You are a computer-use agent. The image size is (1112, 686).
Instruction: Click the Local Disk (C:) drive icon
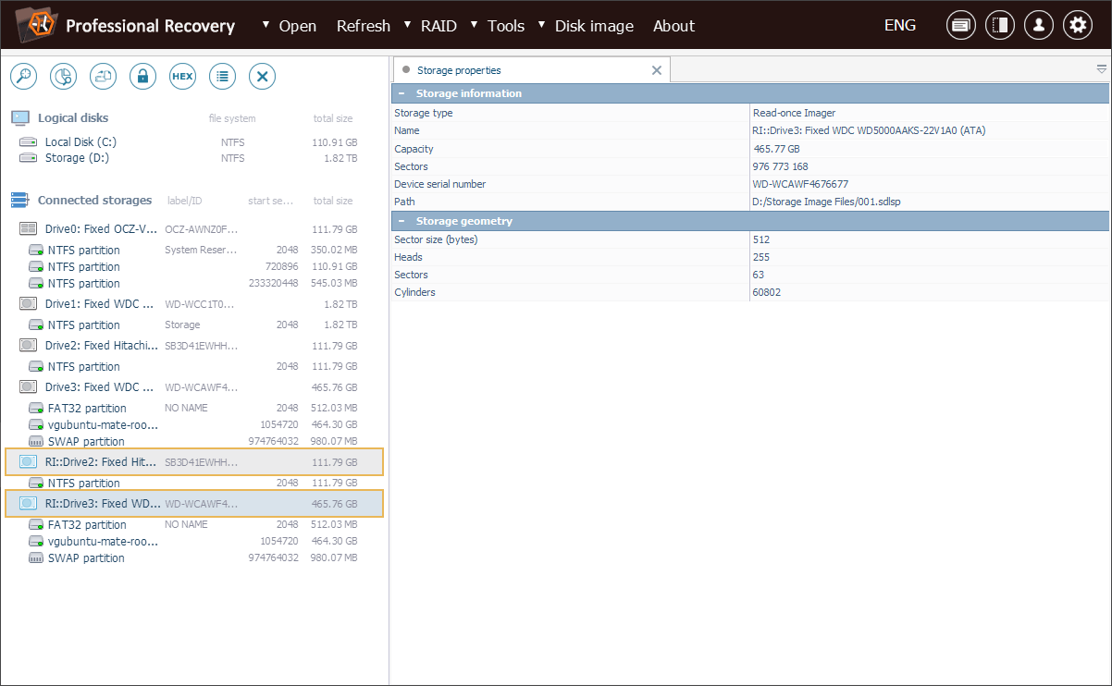(x=29, y=142)
